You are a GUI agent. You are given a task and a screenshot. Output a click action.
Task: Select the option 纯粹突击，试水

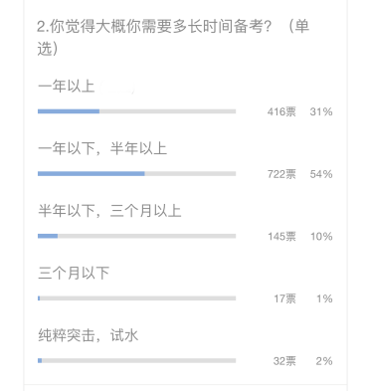point(88,335)
